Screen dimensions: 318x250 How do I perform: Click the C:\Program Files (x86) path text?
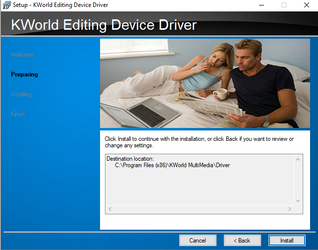click(x=172, y=165)
